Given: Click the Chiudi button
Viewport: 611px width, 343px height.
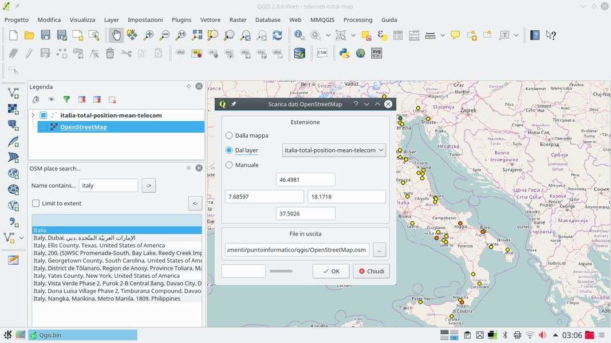Looking at the screenshot, I should pos(371,272).
